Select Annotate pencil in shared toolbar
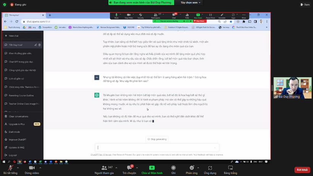The height and width of the screenshot is (176, 313). pyautogui.click(x=222, y=16)
